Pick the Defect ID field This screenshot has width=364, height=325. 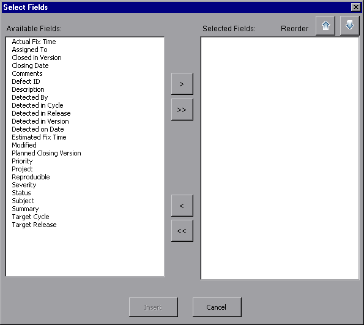(26, 81)
